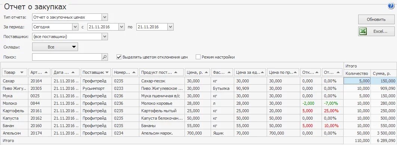This screenshot has width=397, height=145.
Task: Sort by Продукт пост… column header
Action: click(161, 72)
